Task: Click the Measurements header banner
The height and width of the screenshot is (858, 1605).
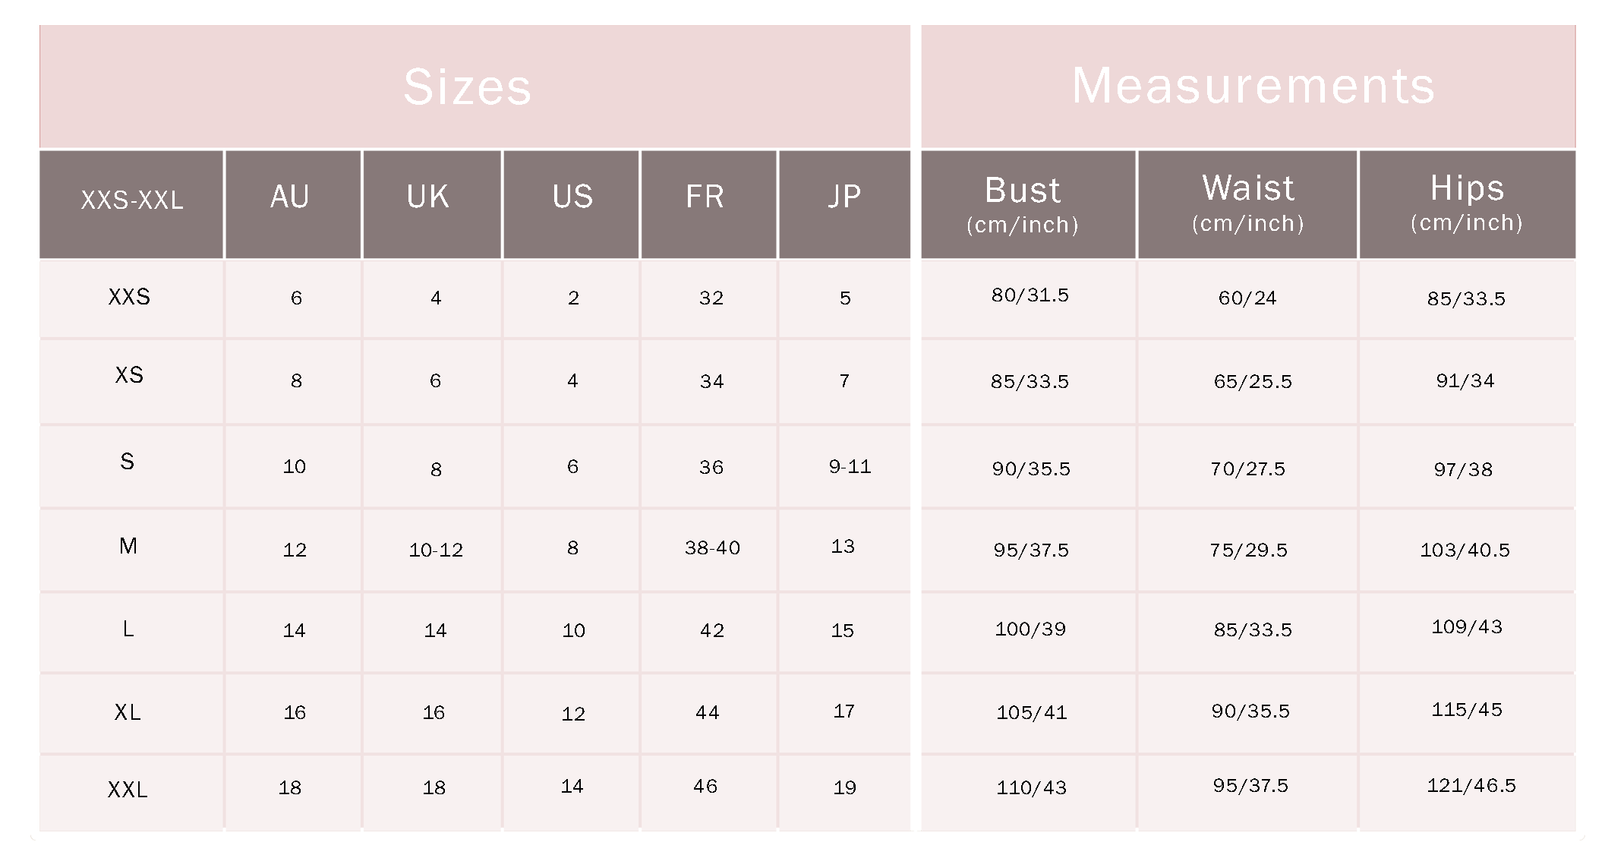Action: 1248,86
